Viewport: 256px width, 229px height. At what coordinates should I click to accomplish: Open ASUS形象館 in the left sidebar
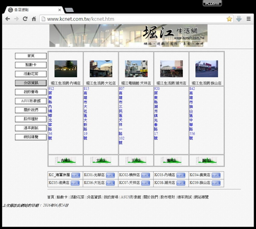click(31, 101)
